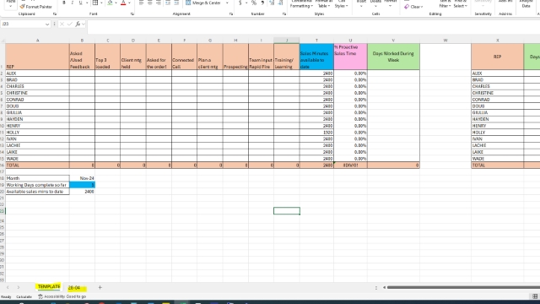Open Accounting format currency dropdown
540x304 pixels.
point(246,3)
